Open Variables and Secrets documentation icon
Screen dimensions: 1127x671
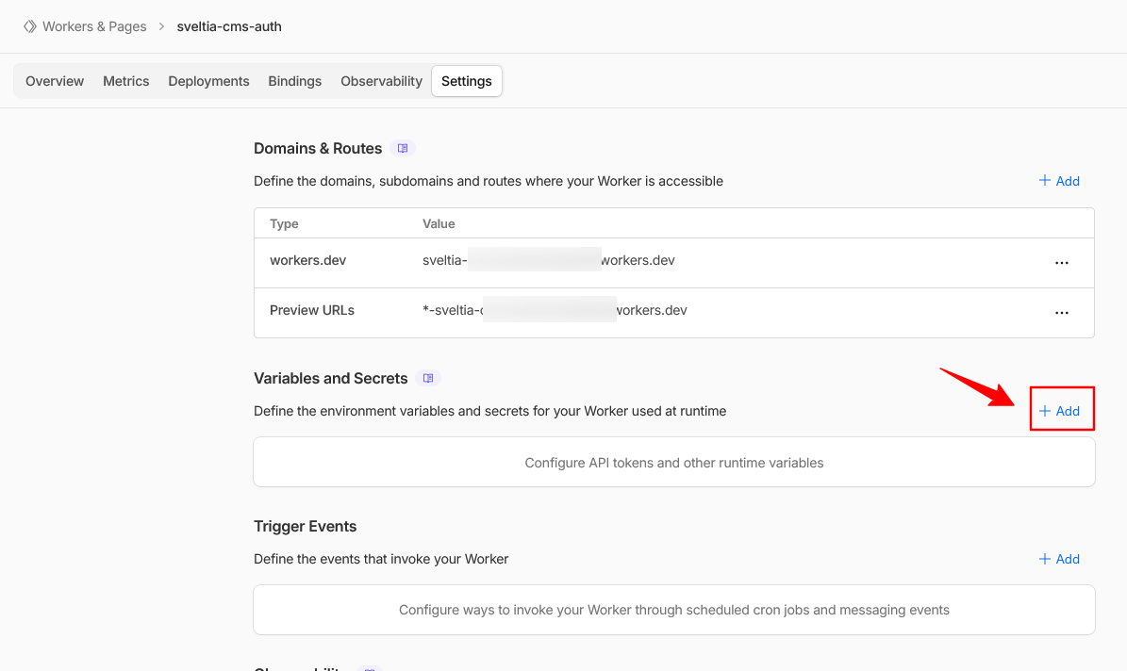427,378
